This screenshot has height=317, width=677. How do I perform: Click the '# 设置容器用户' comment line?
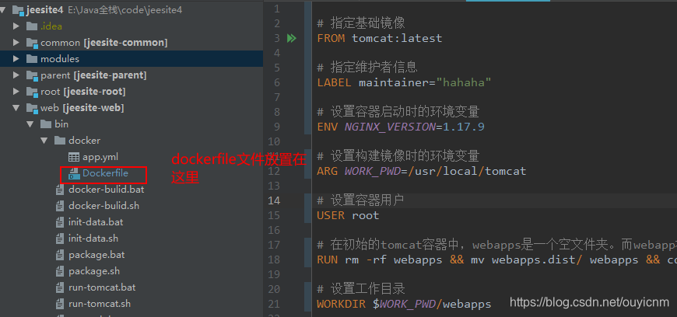[361, 200]
